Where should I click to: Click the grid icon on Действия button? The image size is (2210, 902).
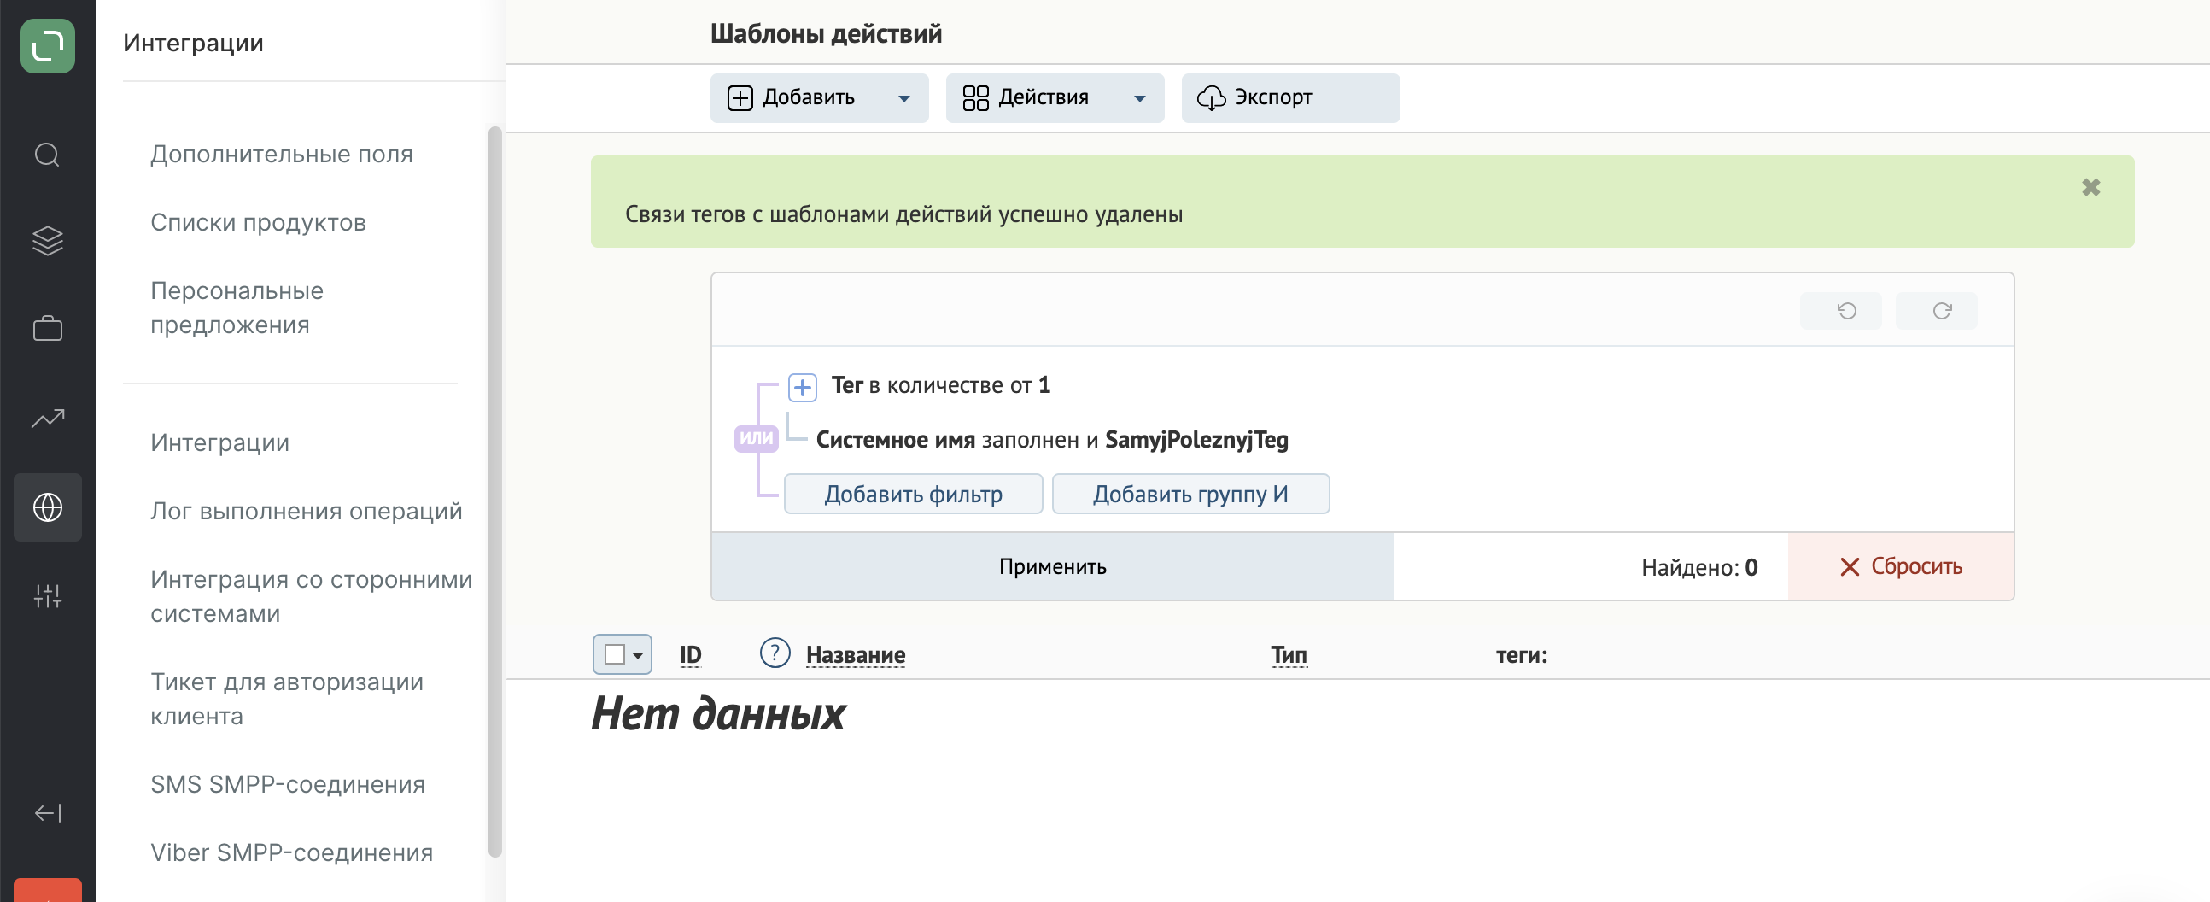975,98
